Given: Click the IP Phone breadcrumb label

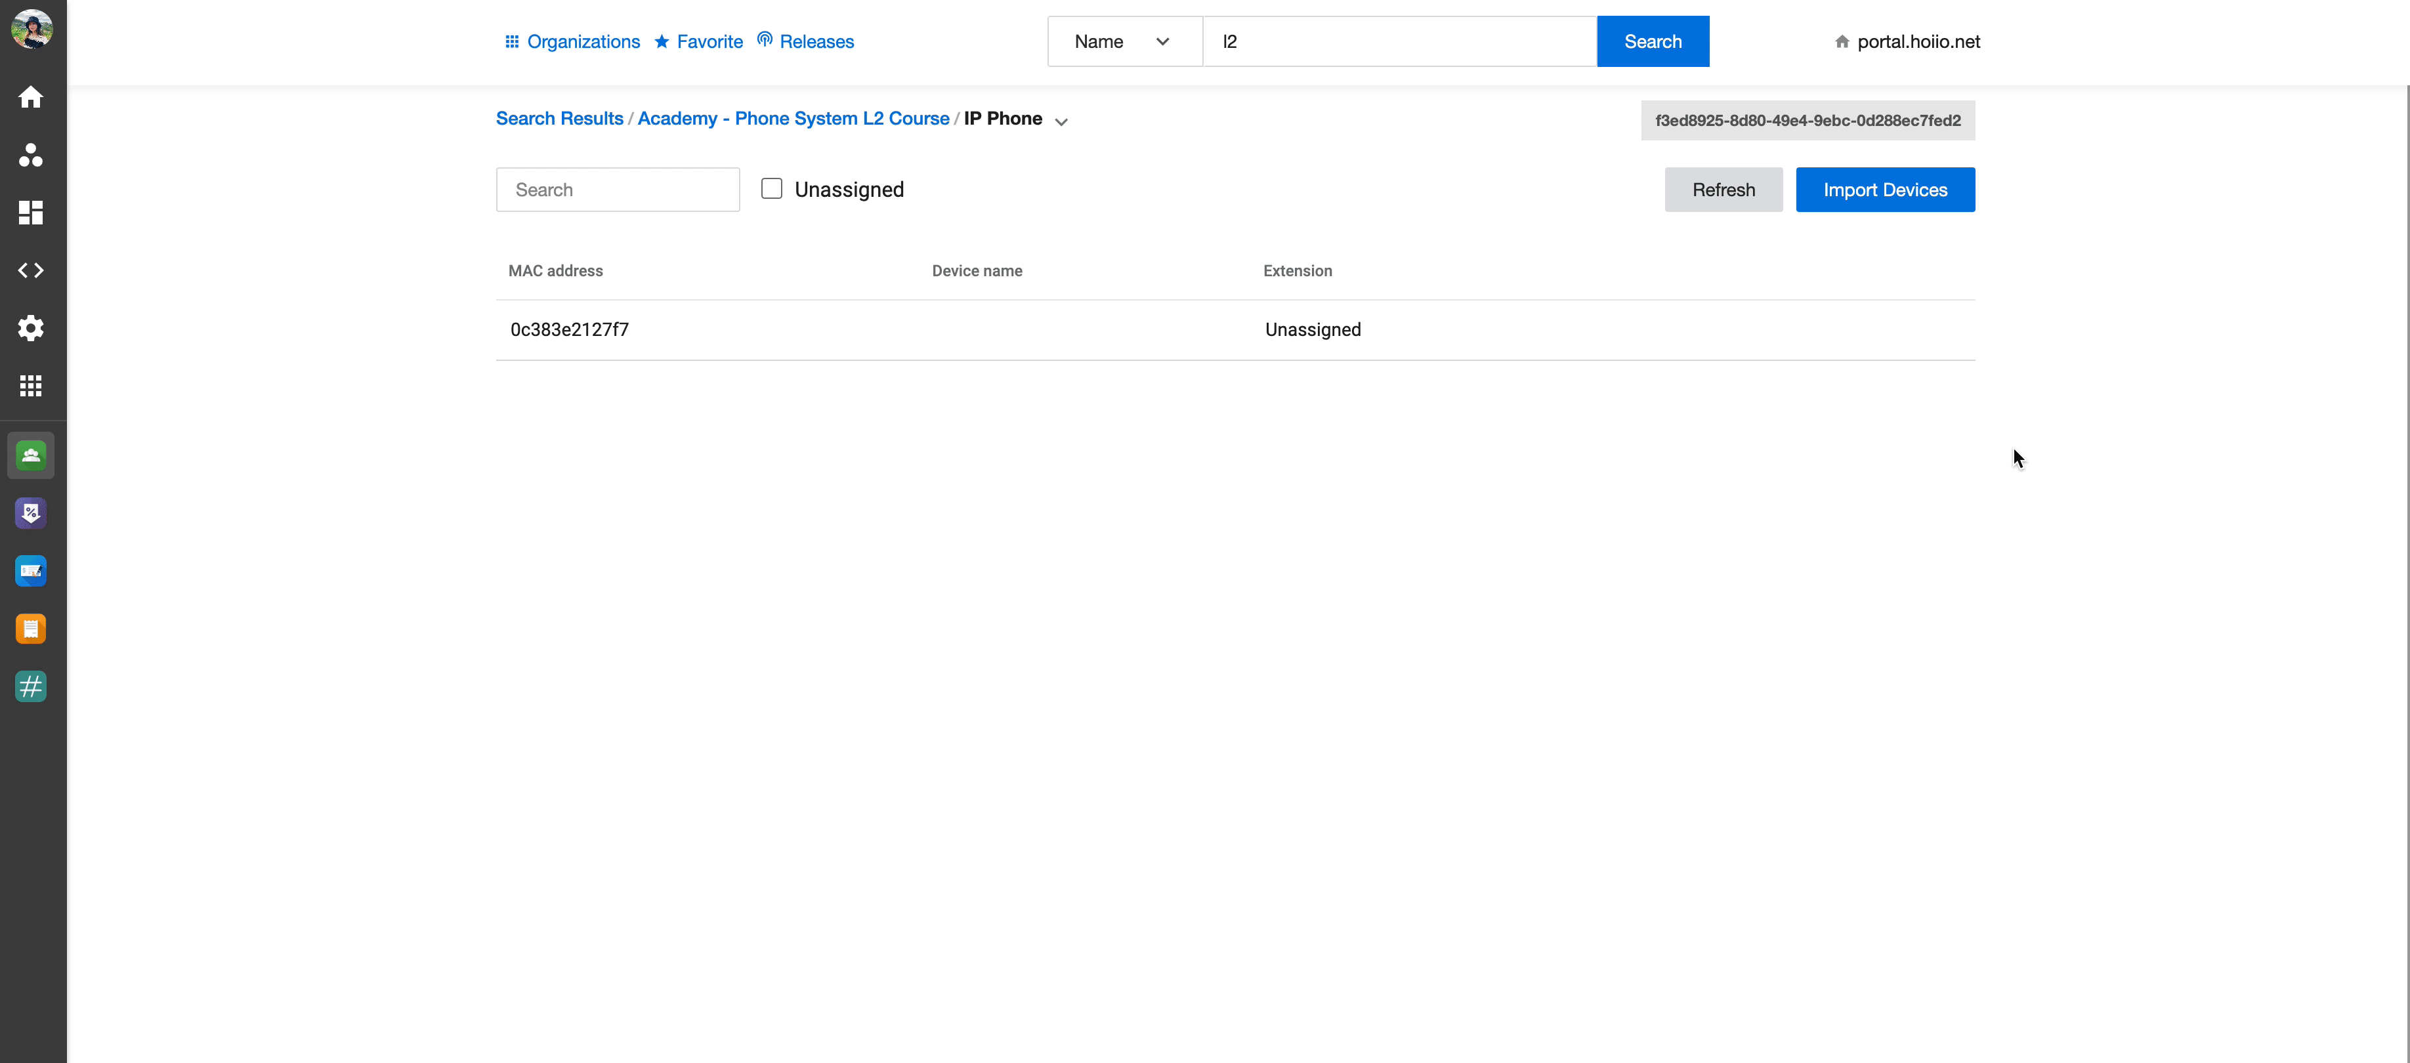Looking at the screenshot, I should pos(1003,119).
